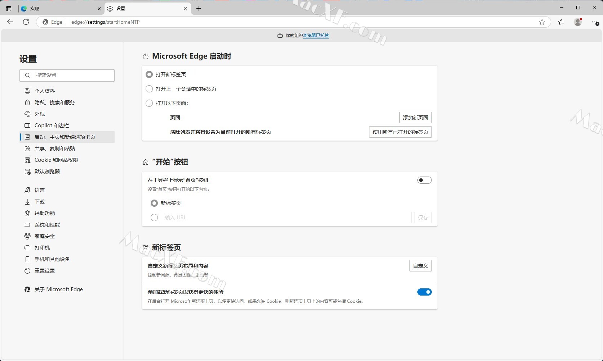Select the 设置 tab
The height and width of the screenshot is (361, 603).
tap(148, 9)
